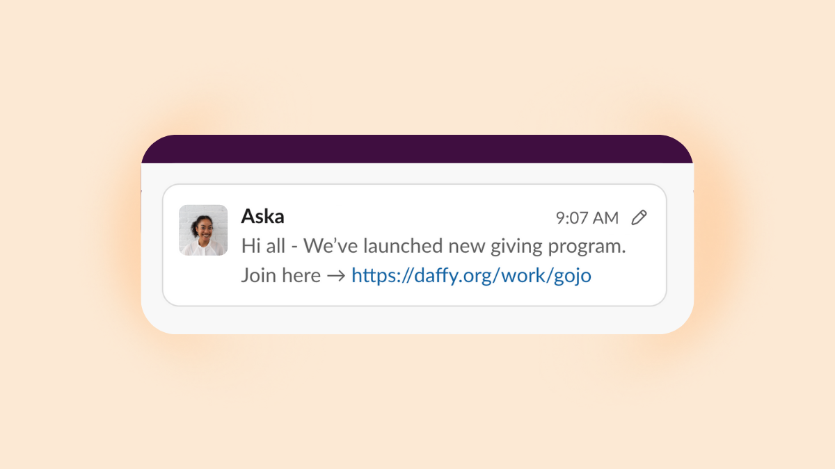Image resolution: width=835 pixels, height=469 pixels.
Task: Click the arrow symbol before the link
Action: [x=336, y=276]
